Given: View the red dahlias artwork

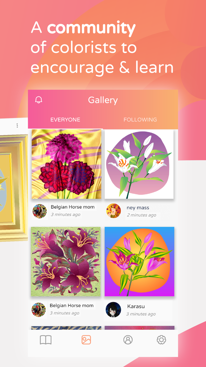Looking at the screenshot, I should (x=66, y=164).
